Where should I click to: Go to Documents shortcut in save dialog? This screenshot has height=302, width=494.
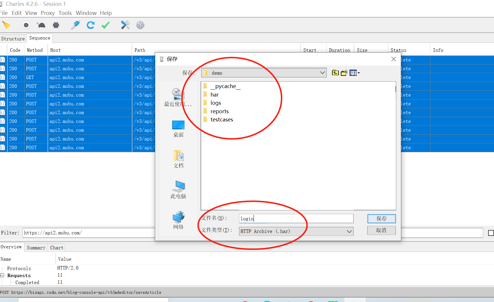[178, 159]
